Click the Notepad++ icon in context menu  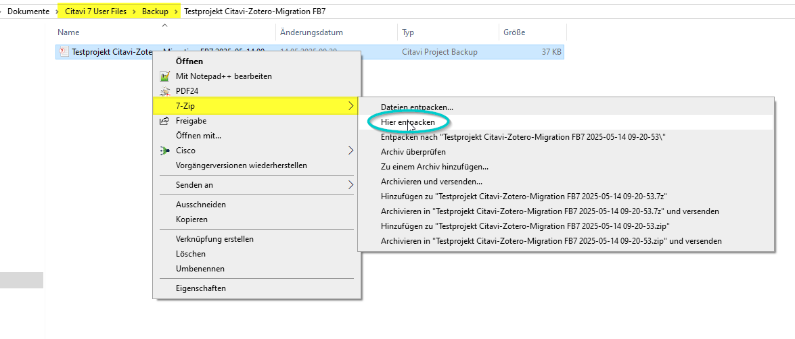164,76
